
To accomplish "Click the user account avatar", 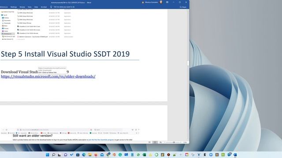I will [x=161, y=2].
